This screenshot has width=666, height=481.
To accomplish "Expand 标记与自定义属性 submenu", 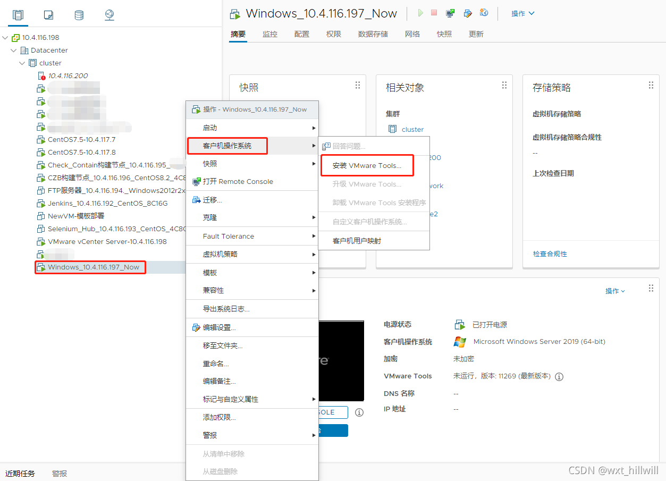I will [252, 399].
